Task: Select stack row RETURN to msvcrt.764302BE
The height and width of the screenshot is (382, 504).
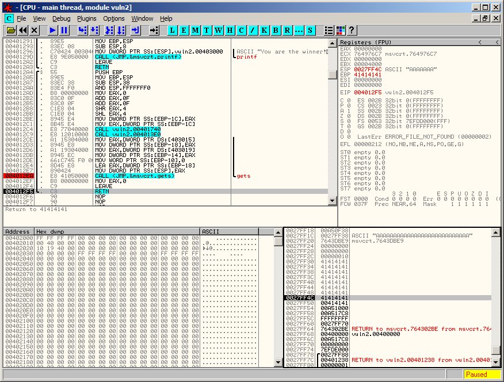Action: (x=388, y=328)
